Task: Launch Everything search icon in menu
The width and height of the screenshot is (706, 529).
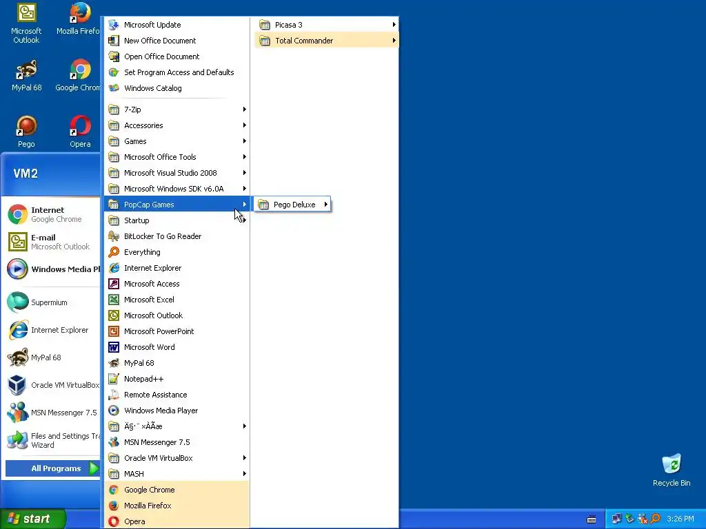Action: pos(114,252)
